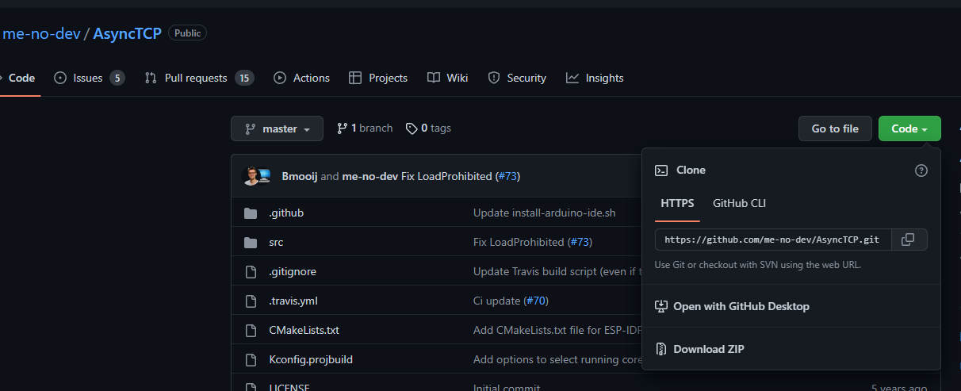Open the Insights tab
This screenshot has width=961, height=391.
(595, 78)
